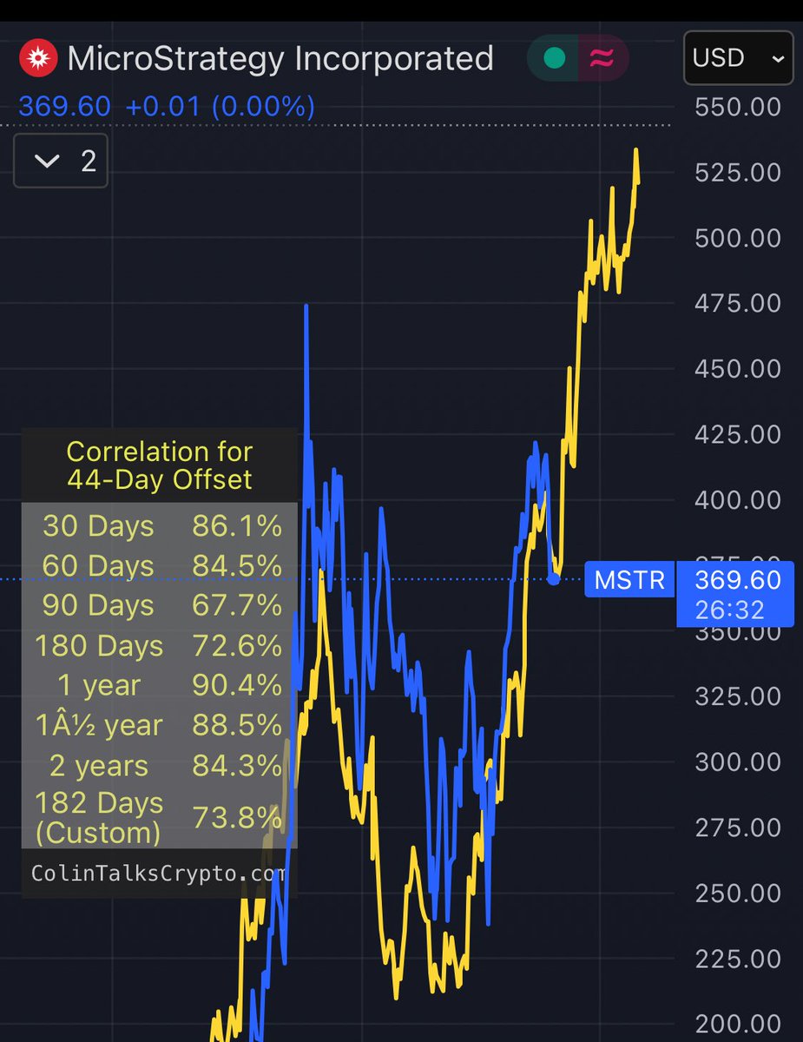Viewport: 803px width, 1042px height.
Task: Select the 1 year 90.4% row
Action: click(x=160, y=685)
